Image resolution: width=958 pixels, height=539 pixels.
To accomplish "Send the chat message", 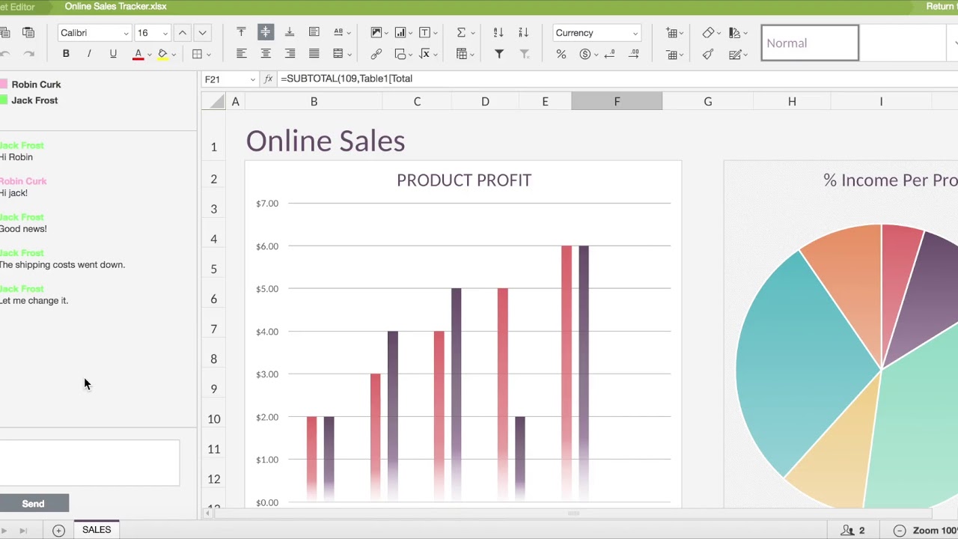I will pyautogui.click(x=34, y=504).
